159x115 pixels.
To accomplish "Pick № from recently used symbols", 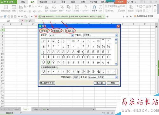I will tap(98, 72).
